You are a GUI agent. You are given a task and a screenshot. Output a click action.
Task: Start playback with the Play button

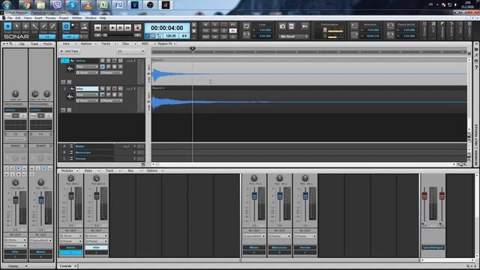tap(112, 28)
